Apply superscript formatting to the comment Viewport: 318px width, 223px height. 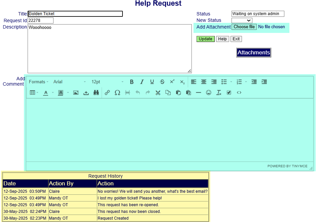pos(172,82)
